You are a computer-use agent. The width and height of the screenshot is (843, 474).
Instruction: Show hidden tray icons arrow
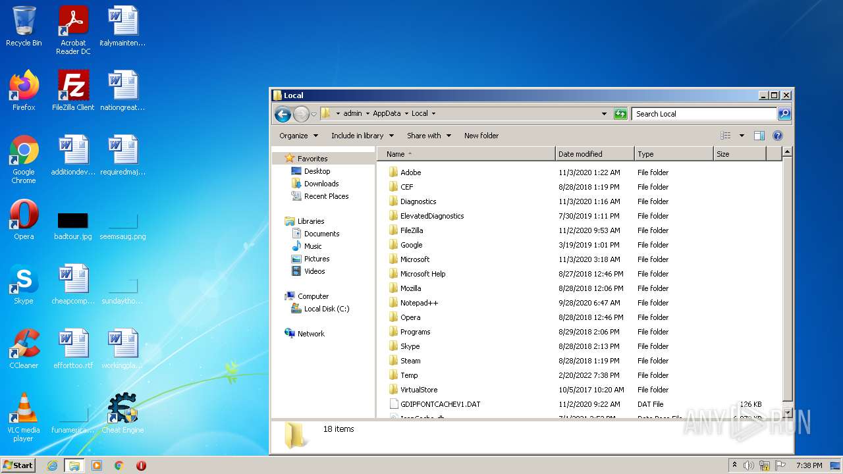734,465
